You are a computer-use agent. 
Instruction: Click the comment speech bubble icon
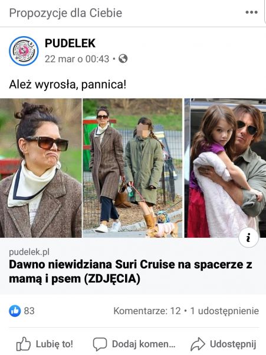(100, 344)
